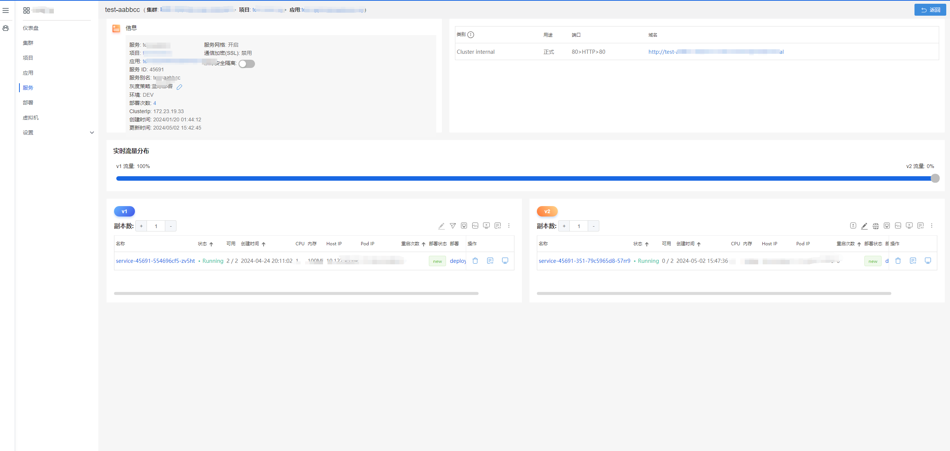Click the orange v2 version badge
Screen dimensions: 950x451
point(547,211)
